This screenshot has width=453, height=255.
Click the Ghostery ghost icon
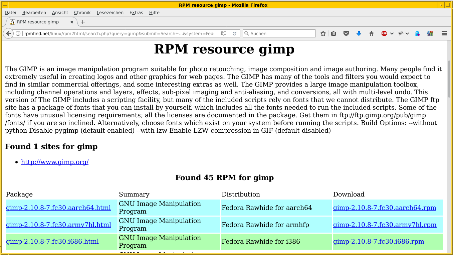(x=417, y=33)
